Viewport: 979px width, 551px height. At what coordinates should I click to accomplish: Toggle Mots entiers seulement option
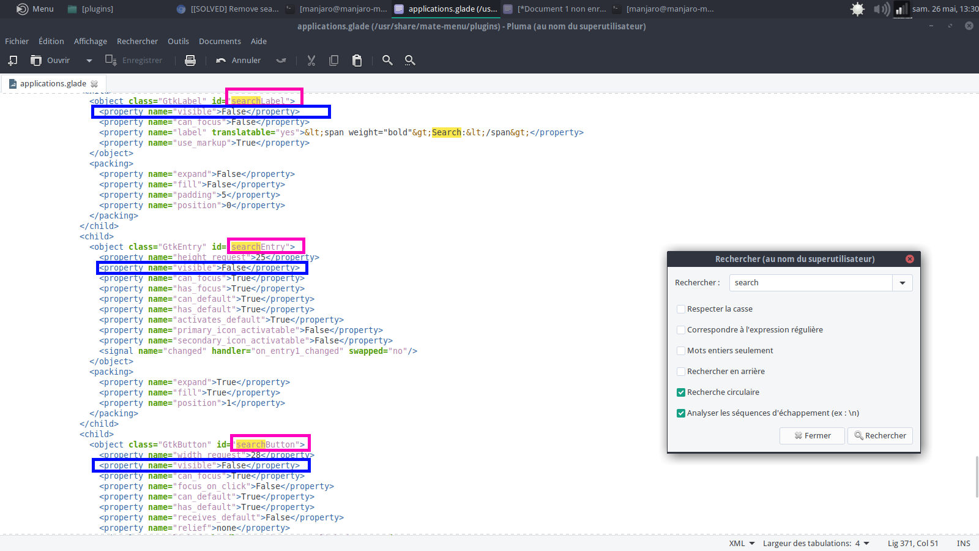pos(681,351)
